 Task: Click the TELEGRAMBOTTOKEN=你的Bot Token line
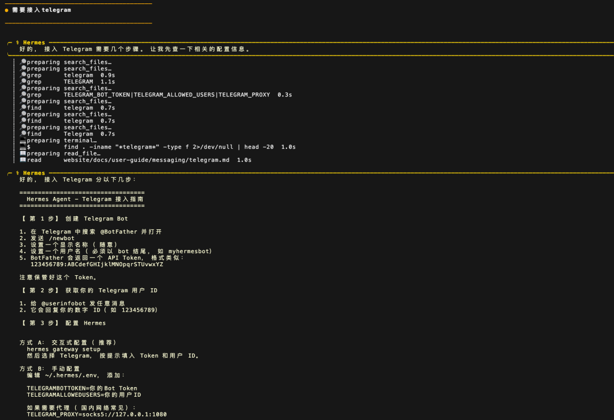(x=82, y=388)
